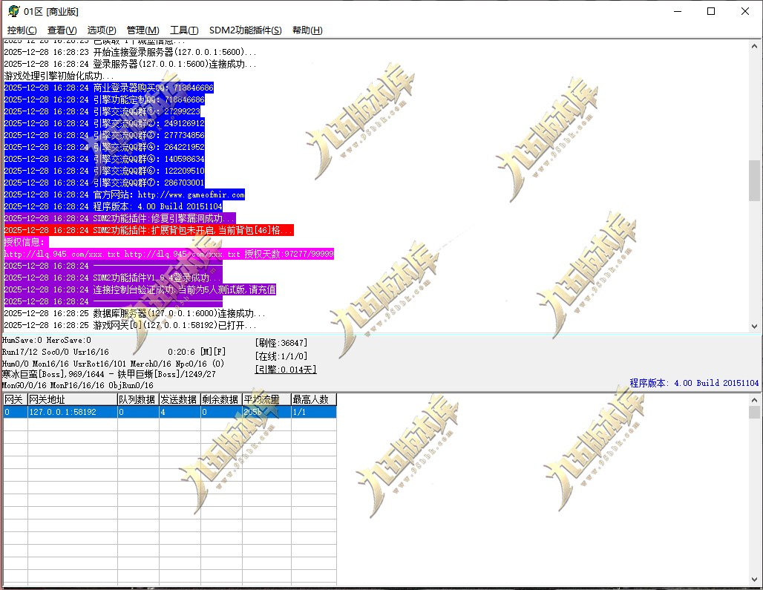Image resolution: width=763 pixels, height=590 pixels.
Task: Click log line 引擎交流QQ群②: 249126912
Action: point(104,123)
